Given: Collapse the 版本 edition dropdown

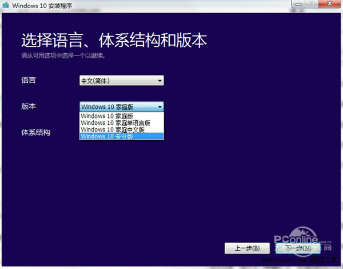Looking at the screenshot, I should (x=121, y=106).
